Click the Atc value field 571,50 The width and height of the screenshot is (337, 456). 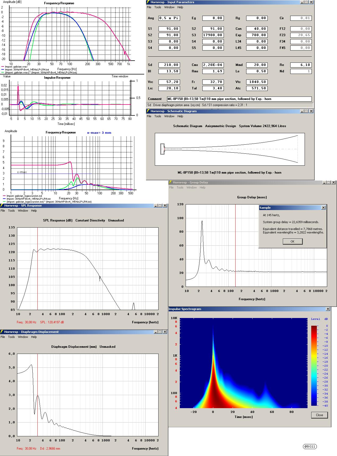pyautogui.click(x=257, y=88)
